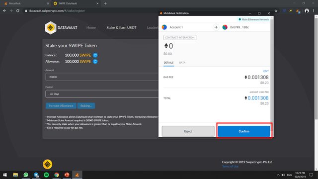Open the Windows Start menu
318x179 pixels.
coord(5,175)
